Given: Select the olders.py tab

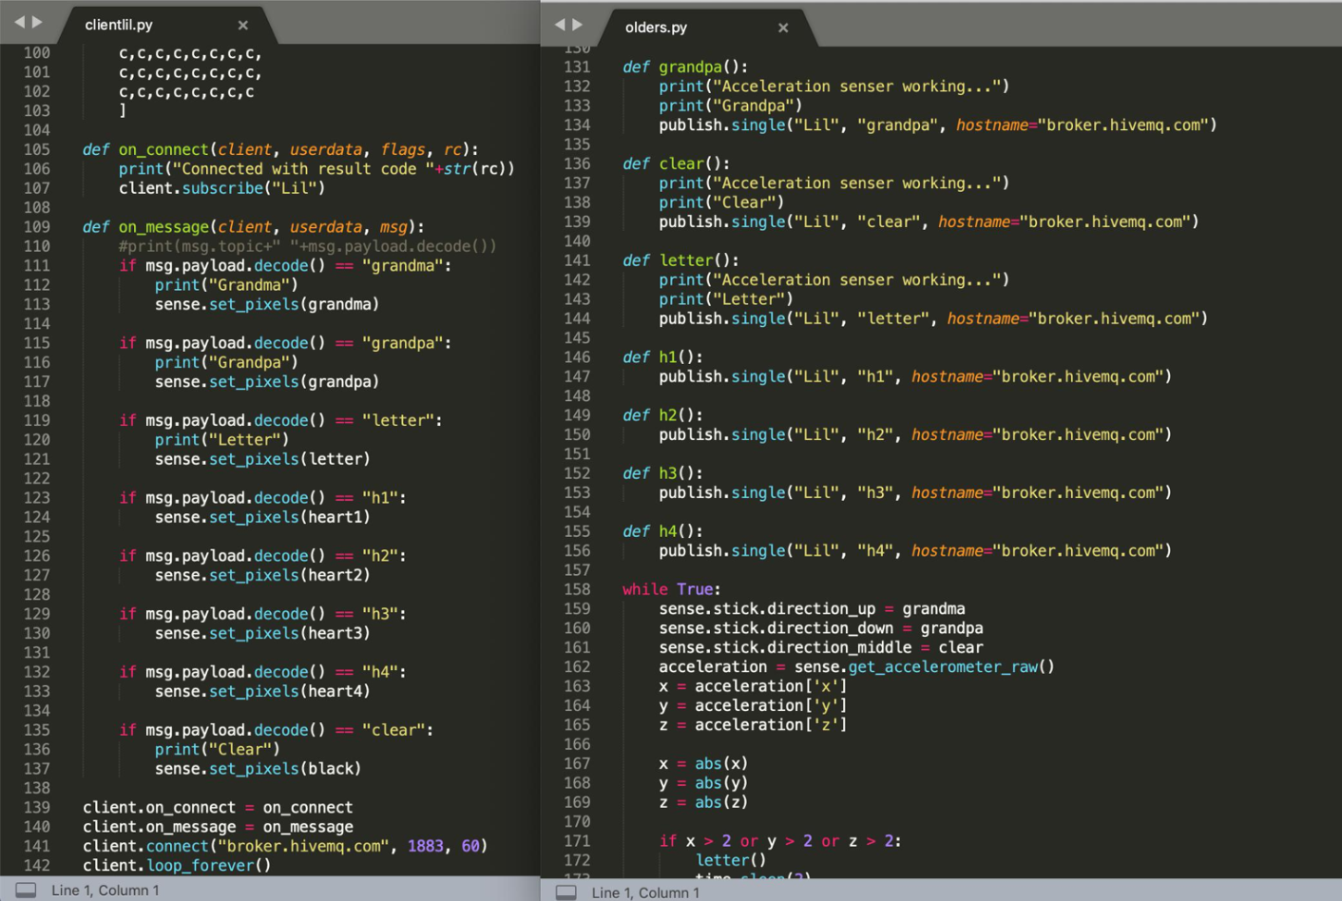Looking at the screenshot, I should click(656, 28).
